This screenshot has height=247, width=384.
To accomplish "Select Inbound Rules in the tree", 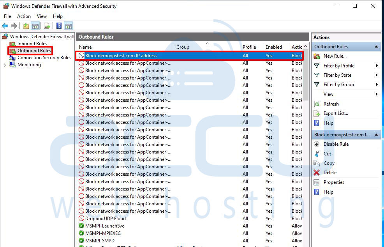I will [x=32, y=44].
